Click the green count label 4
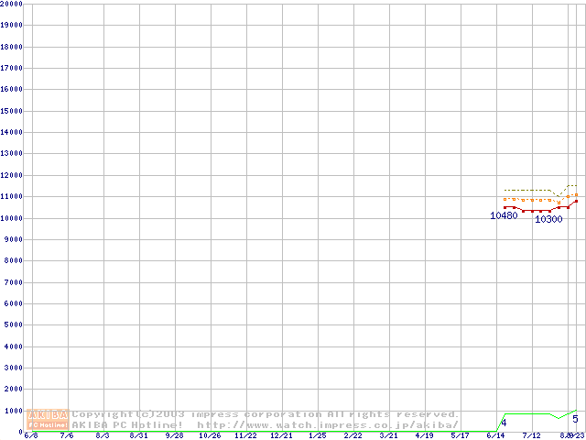Screen dimensions: 586x440 click(x=504, y=423)
